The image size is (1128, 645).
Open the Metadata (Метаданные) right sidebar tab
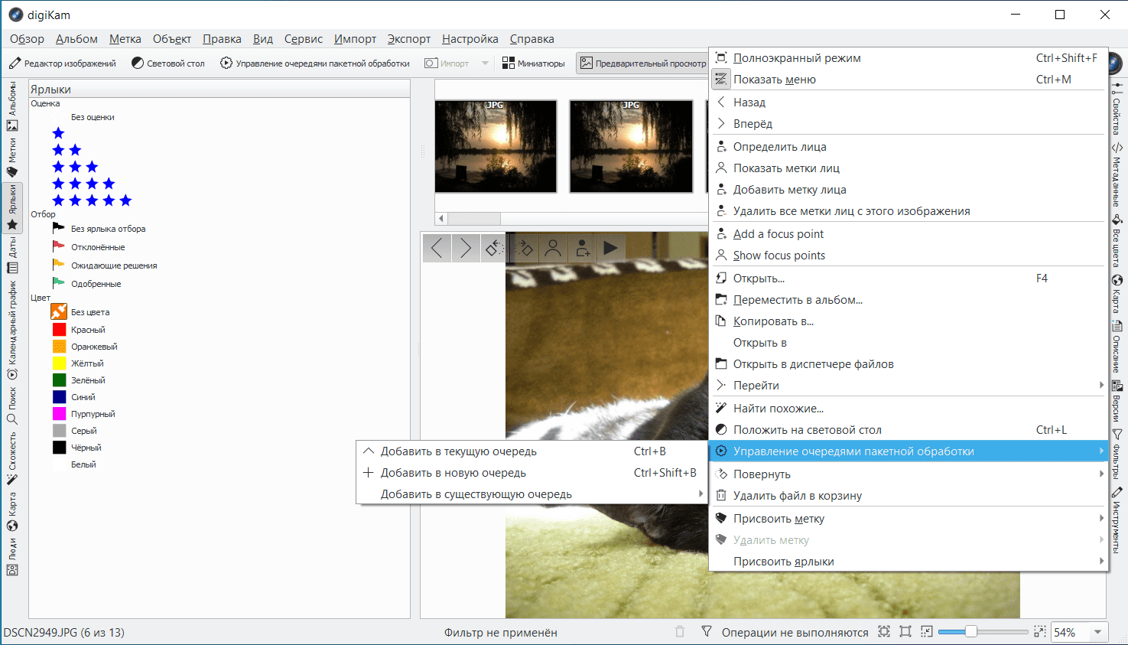(1117, 174)
